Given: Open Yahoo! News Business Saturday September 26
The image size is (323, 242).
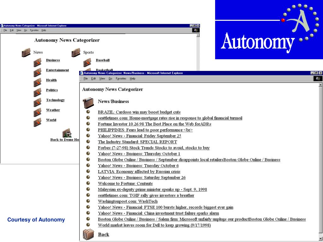Looking at the screenshot, I should tap(142, 178).
